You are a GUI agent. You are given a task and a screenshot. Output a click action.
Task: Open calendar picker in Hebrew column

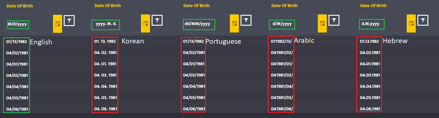pos(411,23)
